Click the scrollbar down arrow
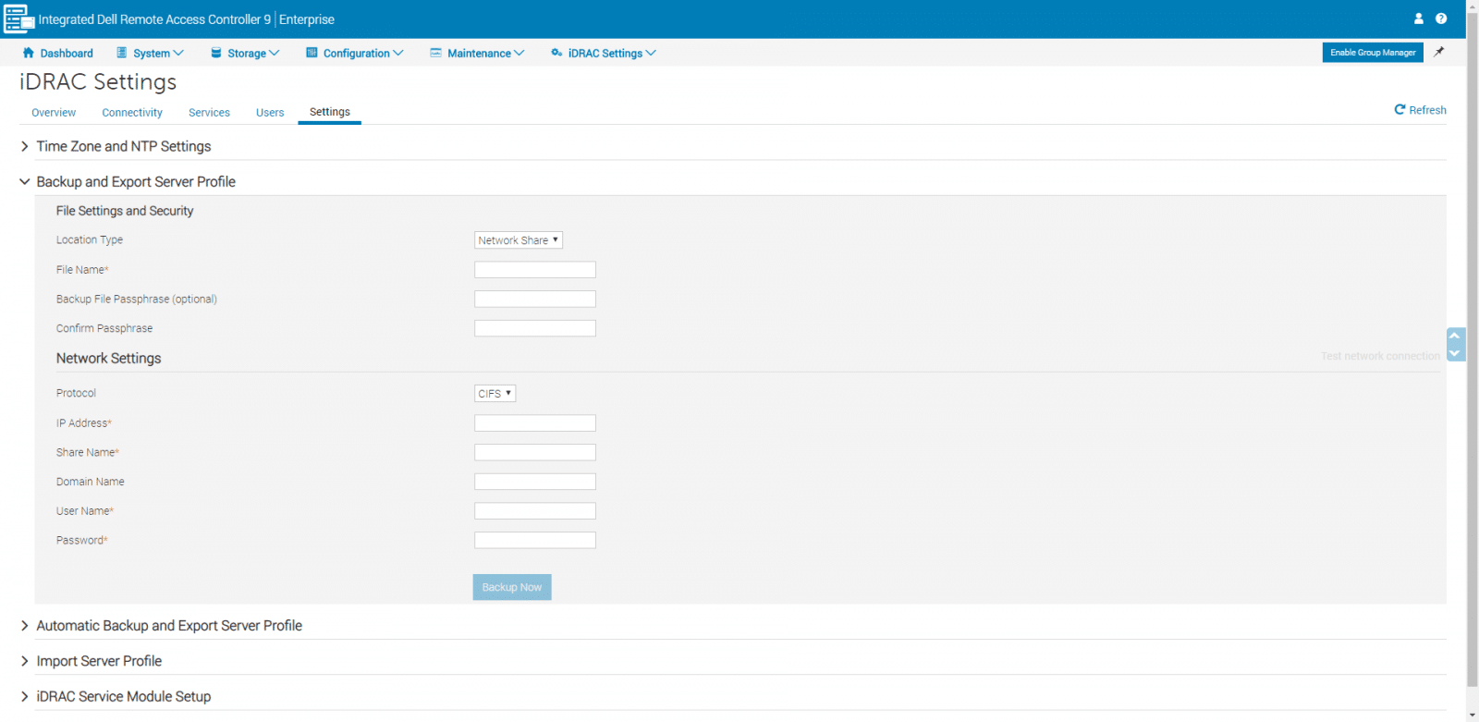The image size is (1479, 722). pyautogui.click(x=1473, y=716)
